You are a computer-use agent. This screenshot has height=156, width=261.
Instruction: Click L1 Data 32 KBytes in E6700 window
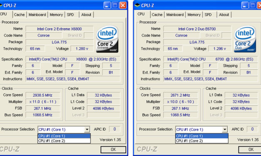(x=241, y=95)
